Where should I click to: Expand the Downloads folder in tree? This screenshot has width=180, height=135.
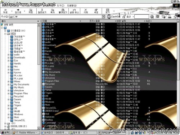pyautogui.click(x=9, y=58)
